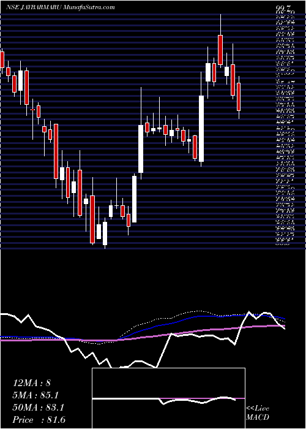This screenshot has height=429, width=306.
Task: Click inside the MACD inset panel
Action: tap(168, 398)
